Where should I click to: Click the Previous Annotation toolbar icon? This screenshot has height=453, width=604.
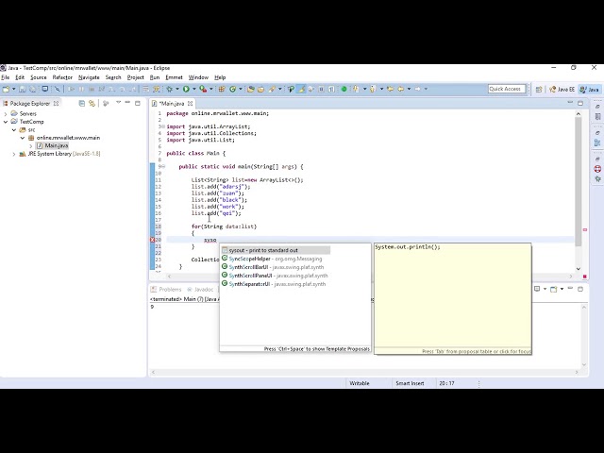[x=373, y=90]
